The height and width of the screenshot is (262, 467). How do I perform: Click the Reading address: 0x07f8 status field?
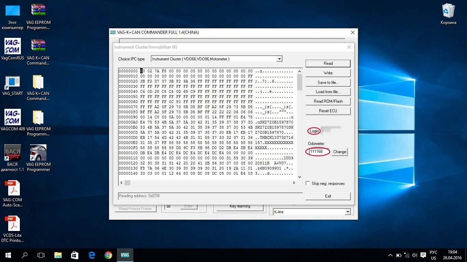210,196
